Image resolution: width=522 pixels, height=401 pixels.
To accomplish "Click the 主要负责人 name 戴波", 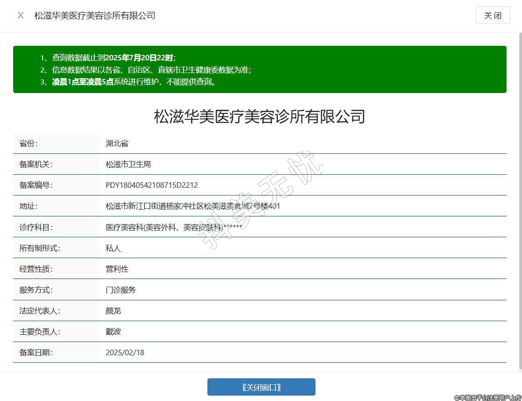I will coord(113,332).
